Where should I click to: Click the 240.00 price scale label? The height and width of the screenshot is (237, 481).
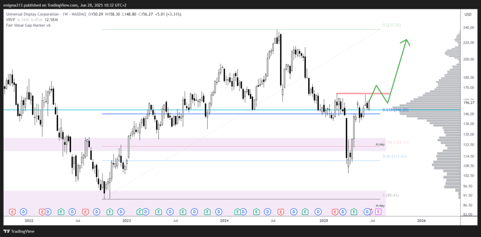click(x=468, y=28)
